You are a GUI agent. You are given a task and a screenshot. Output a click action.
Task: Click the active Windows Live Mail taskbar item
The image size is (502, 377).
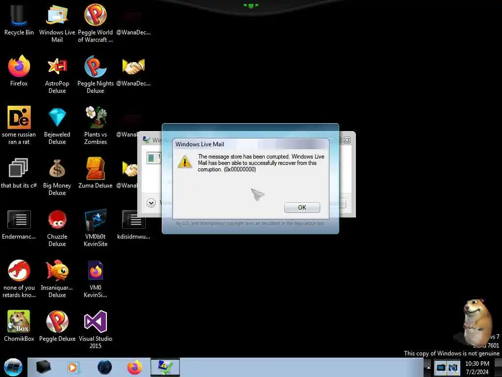[x=165, y=367]
